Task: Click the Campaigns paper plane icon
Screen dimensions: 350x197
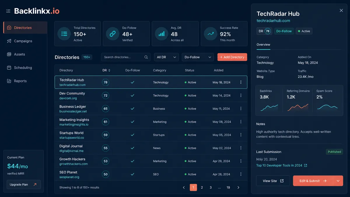Action: coord(9,41)
